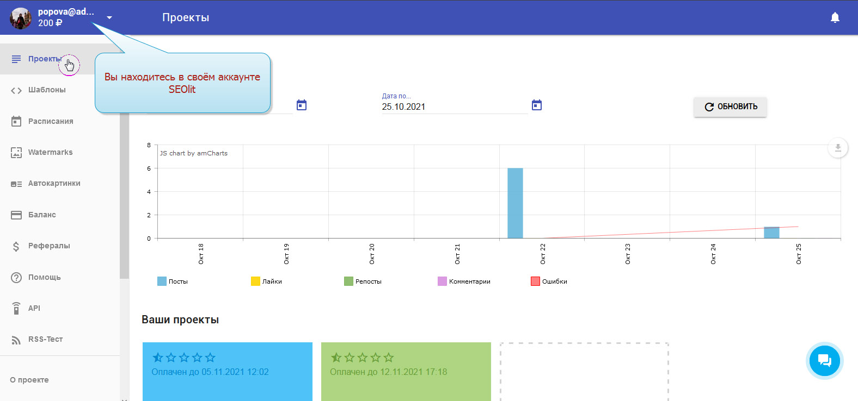Viewport: 858px width, 401px height.
Task: Open the blue project card
Action: tap(227, 372)
